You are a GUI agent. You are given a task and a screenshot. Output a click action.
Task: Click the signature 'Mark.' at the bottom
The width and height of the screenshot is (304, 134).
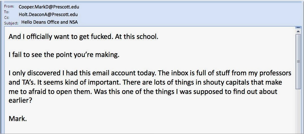pyautogui.click(x=18, y=119)
